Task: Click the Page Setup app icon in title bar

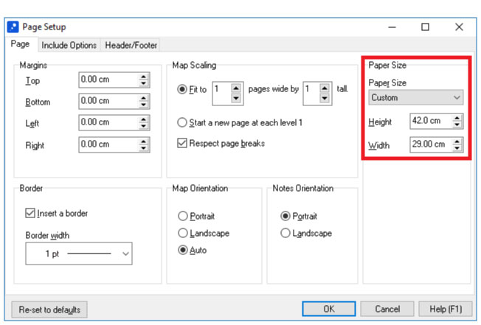Action: (13, 27)
